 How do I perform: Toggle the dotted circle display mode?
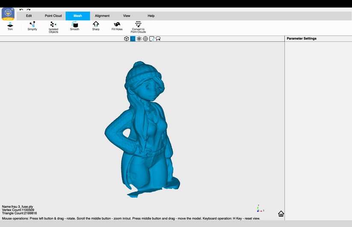[139, 39]
